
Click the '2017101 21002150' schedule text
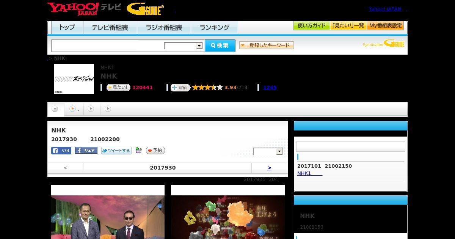click(x=325, y=166)
